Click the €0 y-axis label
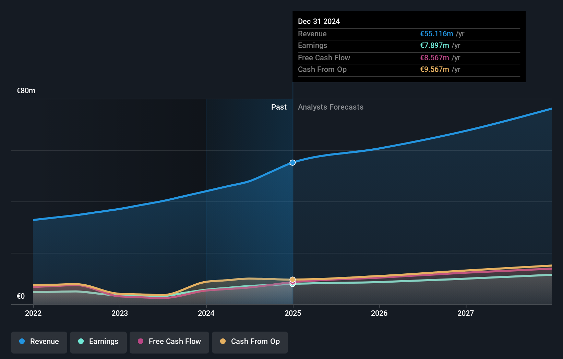 point(21,296)
